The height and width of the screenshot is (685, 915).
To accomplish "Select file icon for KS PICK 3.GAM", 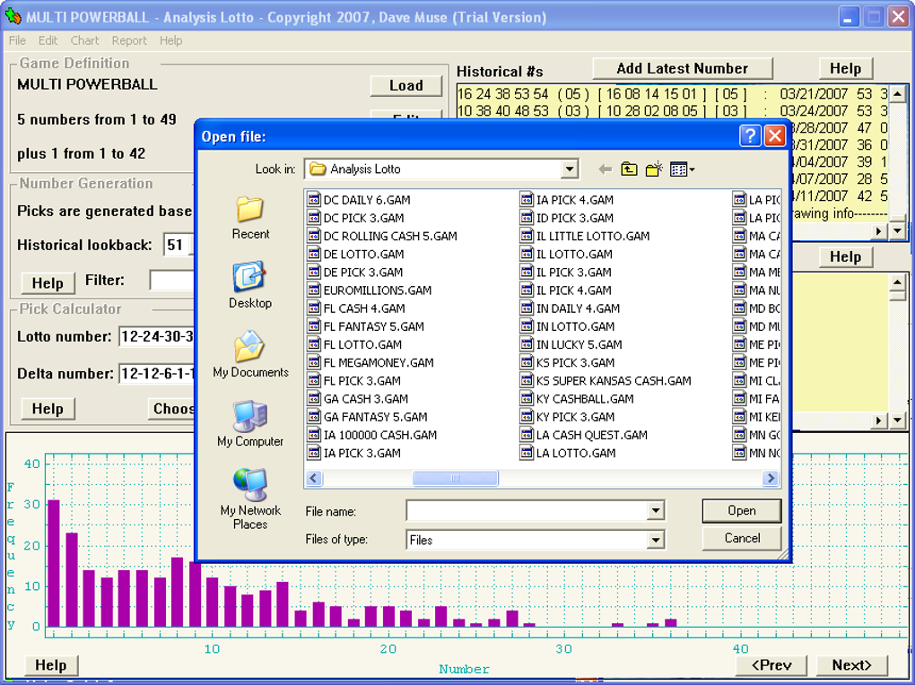I will click(527, 362).
